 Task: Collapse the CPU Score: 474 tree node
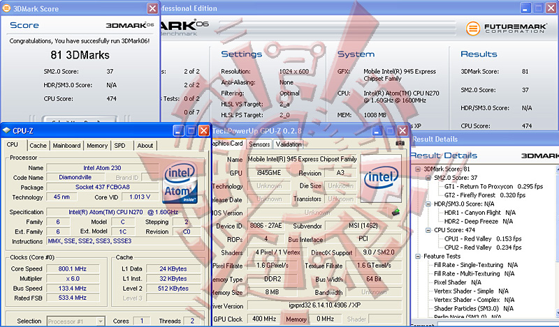click(428, 230)
